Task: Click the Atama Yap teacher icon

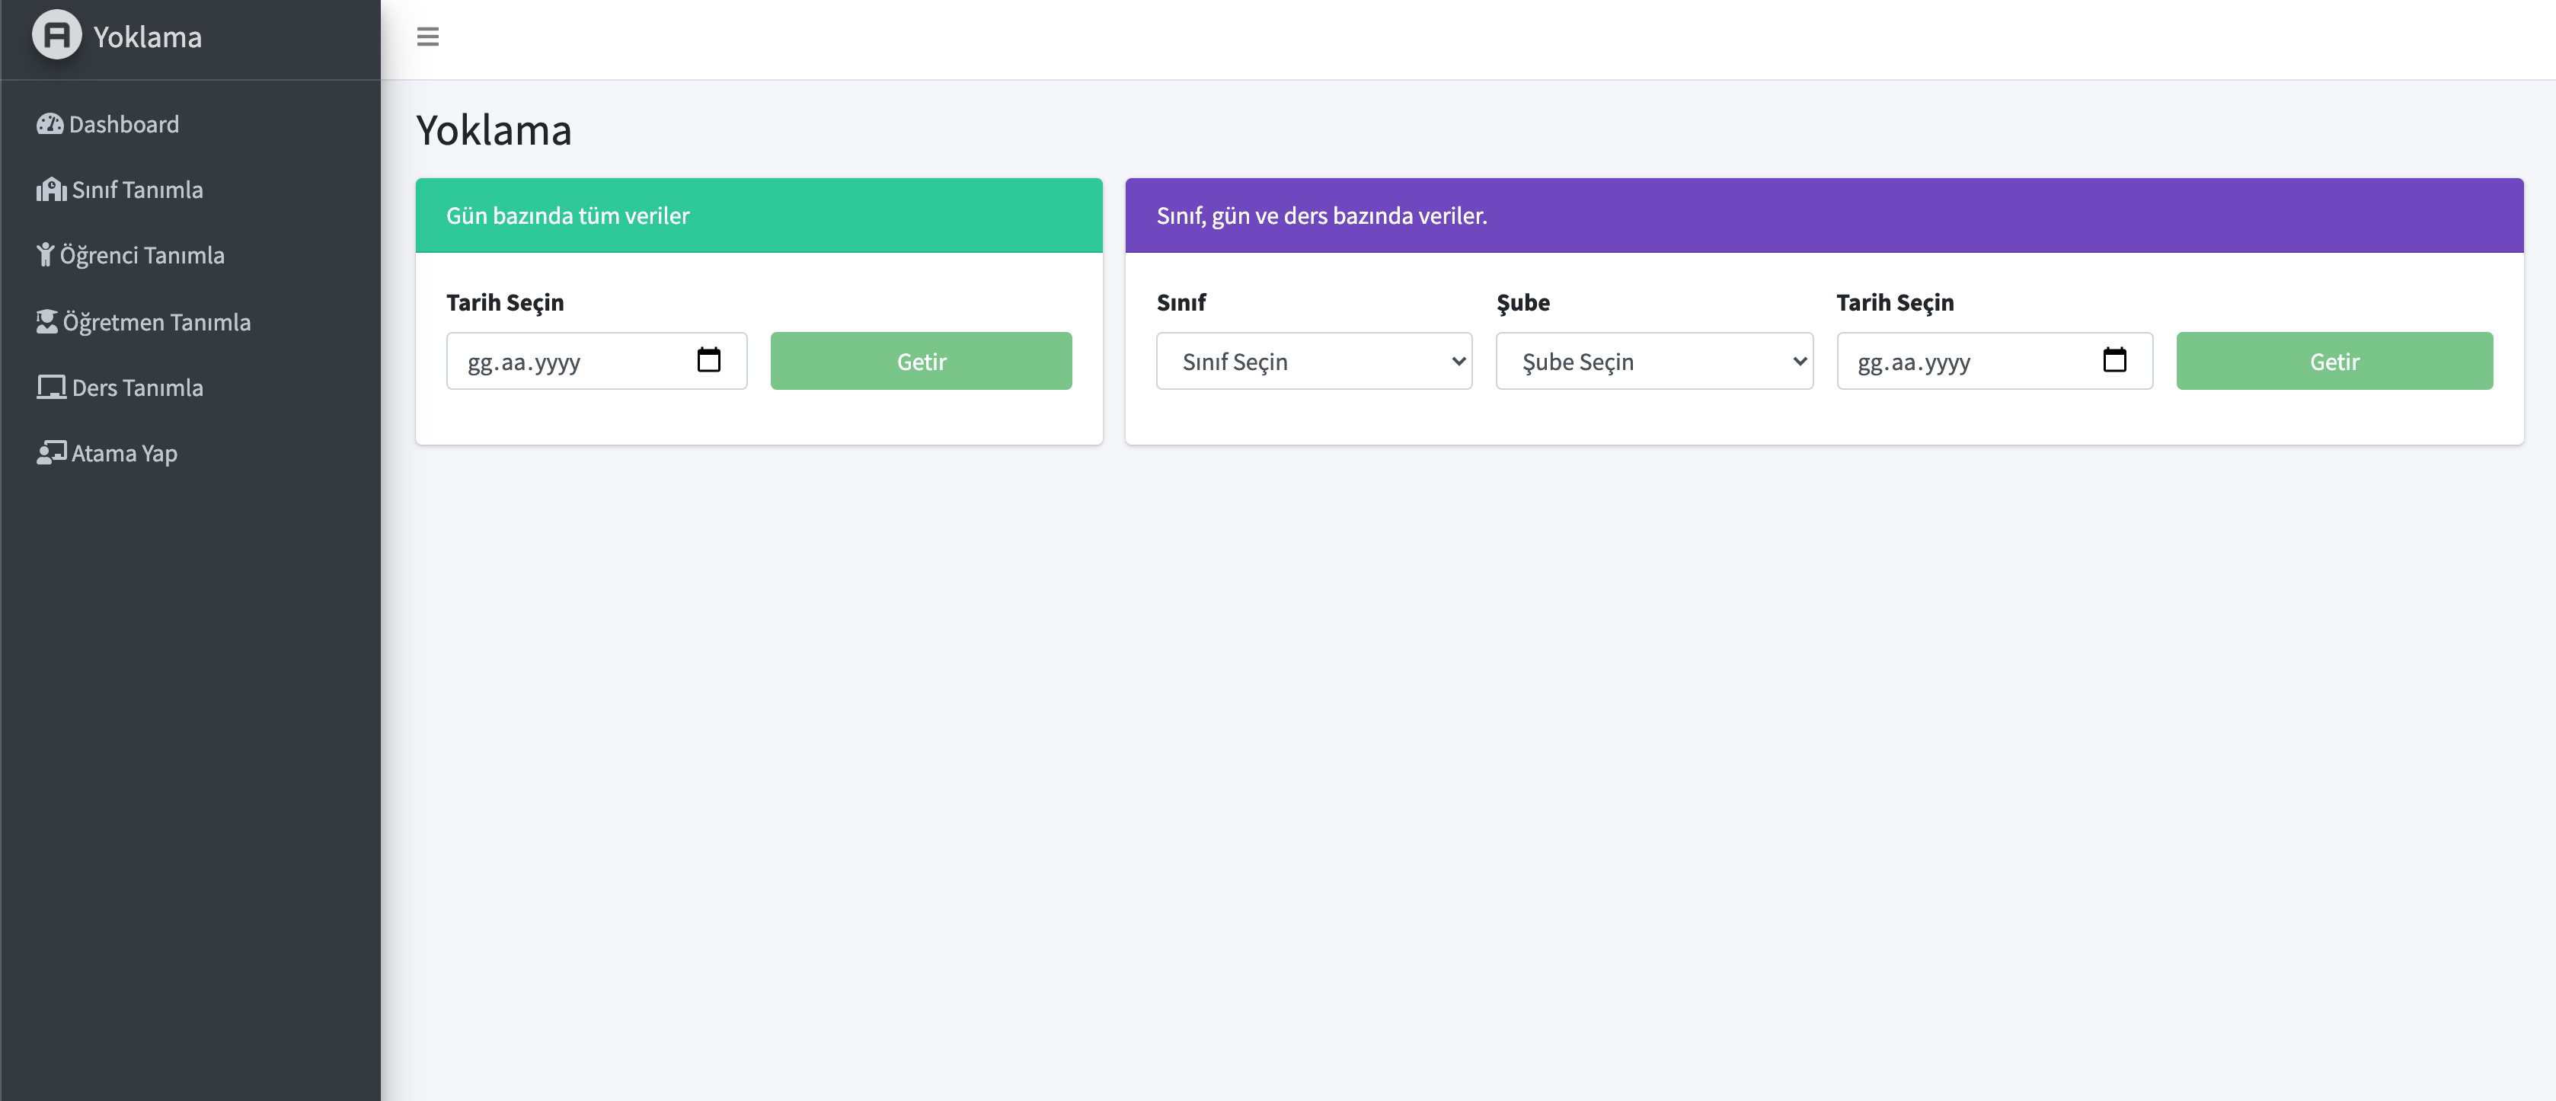Action: point(50,452)
